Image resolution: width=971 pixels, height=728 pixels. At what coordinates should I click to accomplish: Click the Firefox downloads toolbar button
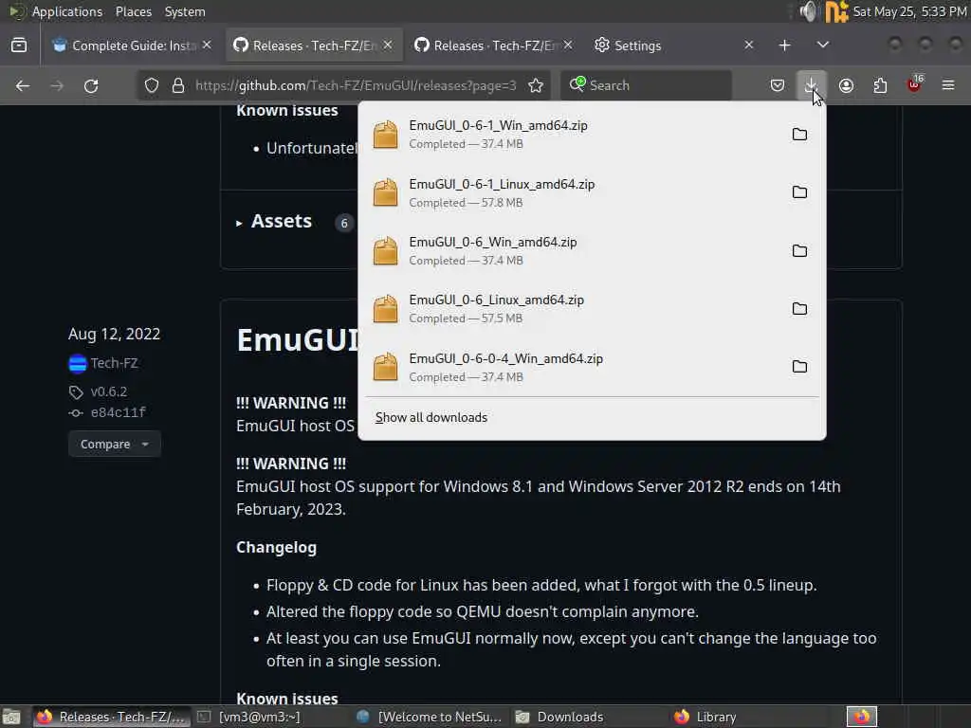coord(811,85)
